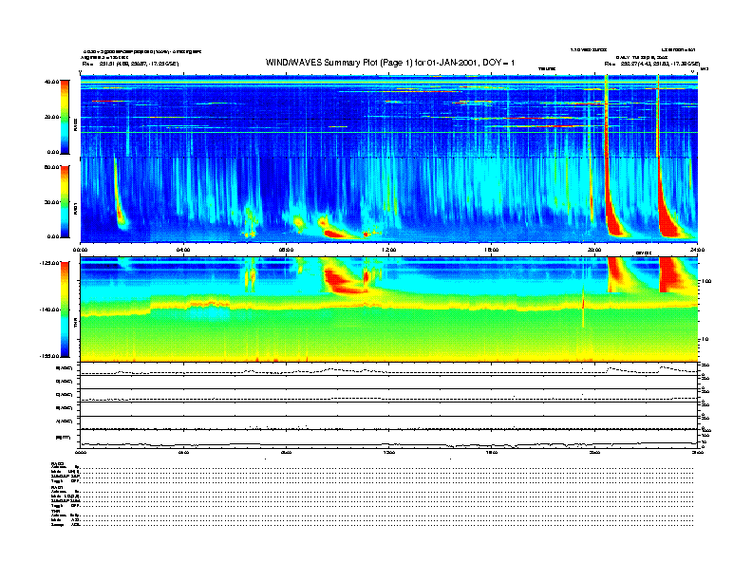
Task: Click the 100 tick label right of the TNR panel
Action: [x=706, y=281]
